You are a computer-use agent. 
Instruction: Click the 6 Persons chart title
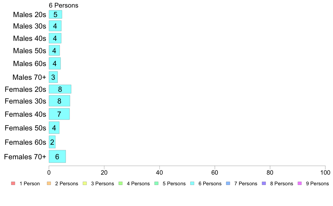click(64, 5)
